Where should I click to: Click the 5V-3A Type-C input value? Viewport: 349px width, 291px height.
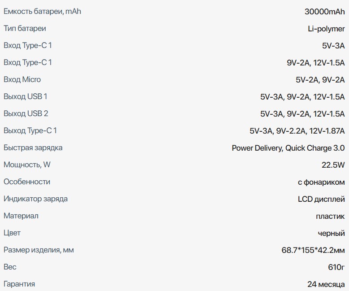(333, 46)
